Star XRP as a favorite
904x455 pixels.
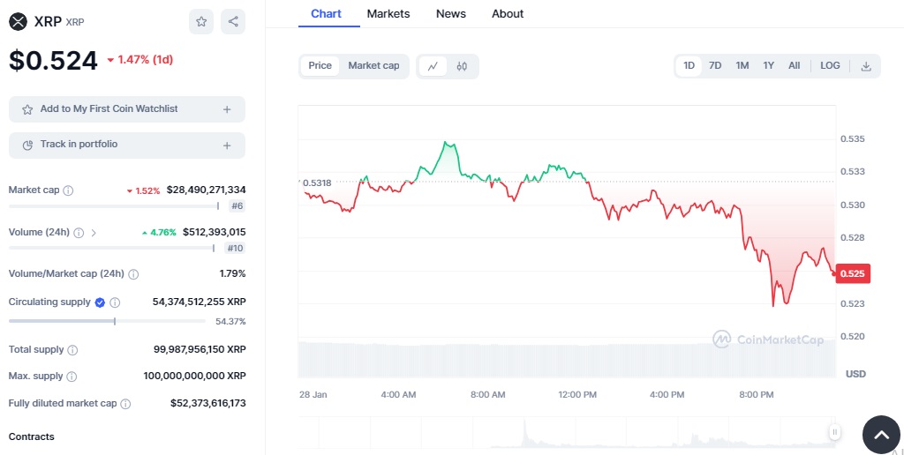point(201,22)
